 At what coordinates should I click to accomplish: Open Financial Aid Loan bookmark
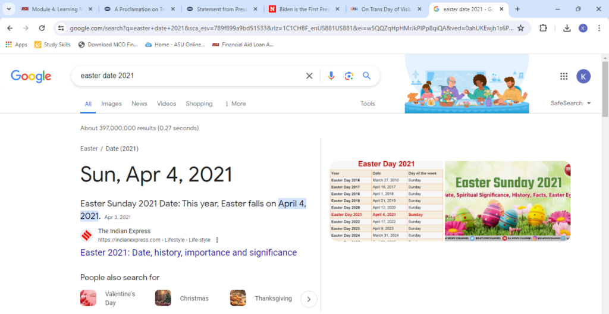pyautogui.click(x=243, y=44)
